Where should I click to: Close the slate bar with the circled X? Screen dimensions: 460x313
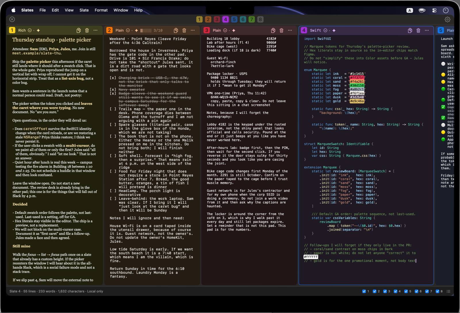[x=12, y=19]
